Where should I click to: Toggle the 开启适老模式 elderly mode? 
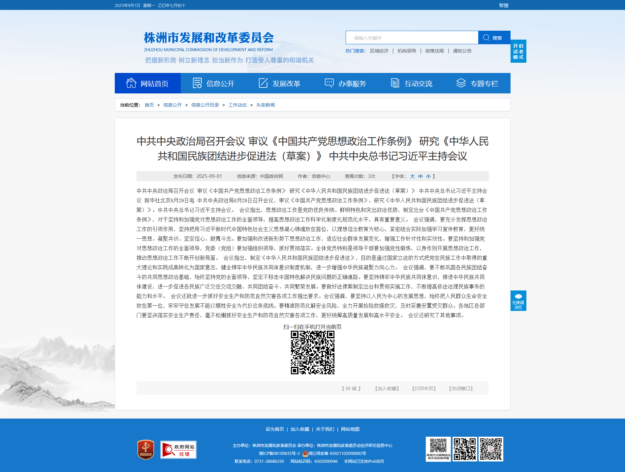tap(518, 51)
